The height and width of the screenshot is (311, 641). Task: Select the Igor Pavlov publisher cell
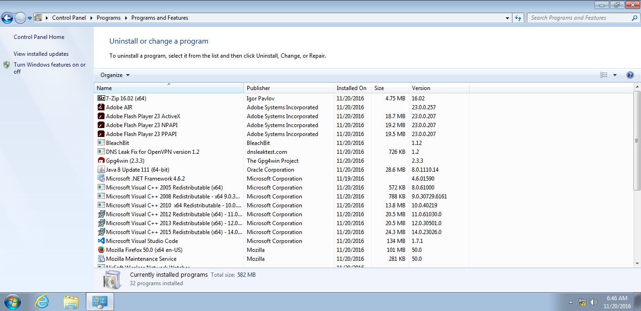tap(260, 99)
